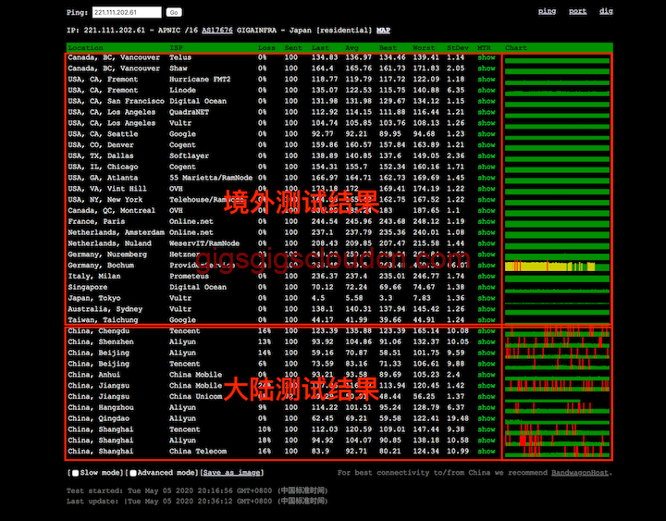This screenshot has height=521, width=666.
Task: Select the 'Test started' timestamp text
Action: (x=197, y=490)
